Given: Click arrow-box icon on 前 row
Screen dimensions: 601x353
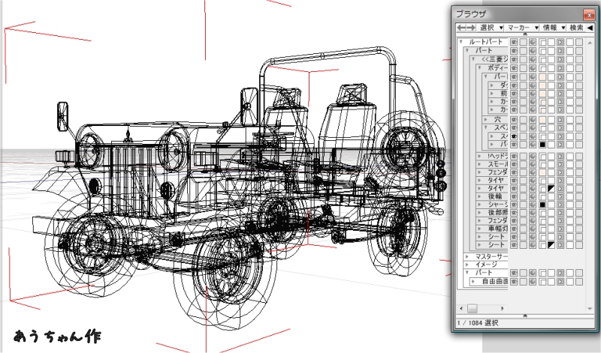Looking at the screenshot, I should click(560, 94).
